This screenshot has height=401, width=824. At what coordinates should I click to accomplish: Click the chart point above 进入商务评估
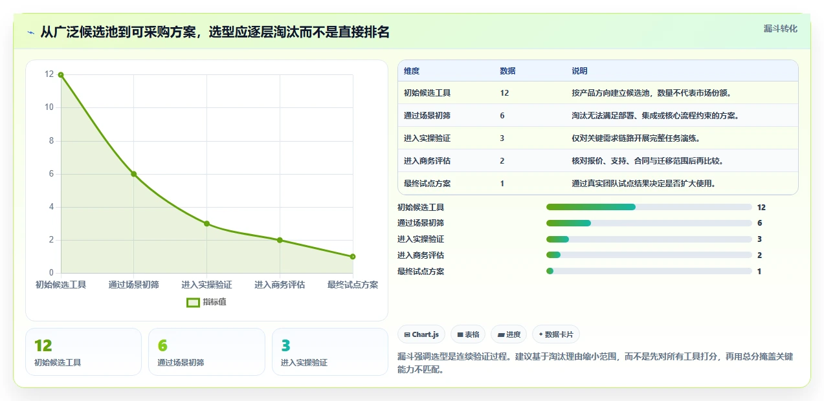click(280, 240)
